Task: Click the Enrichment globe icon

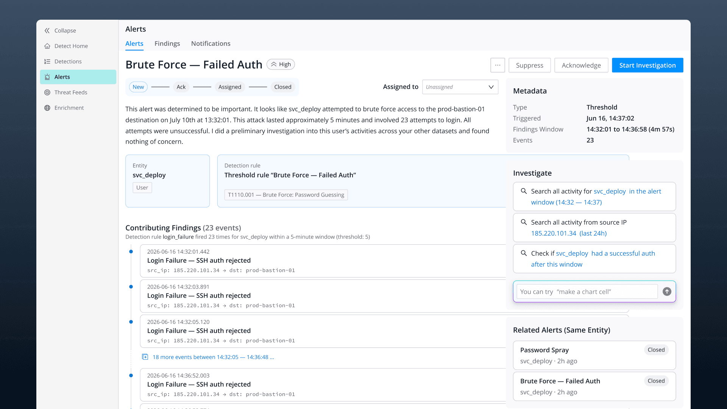Action: [47, 108]
